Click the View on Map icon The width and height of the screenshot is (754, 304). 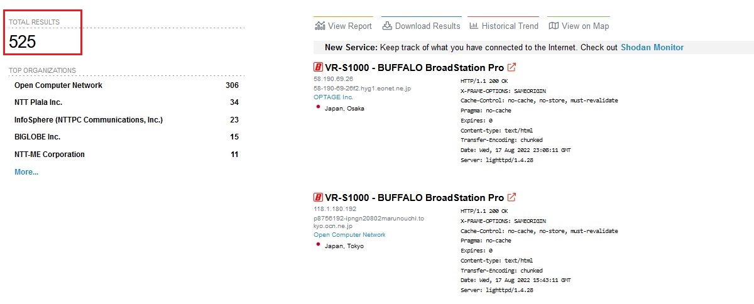pyautogui.click(x=554, y=26)
